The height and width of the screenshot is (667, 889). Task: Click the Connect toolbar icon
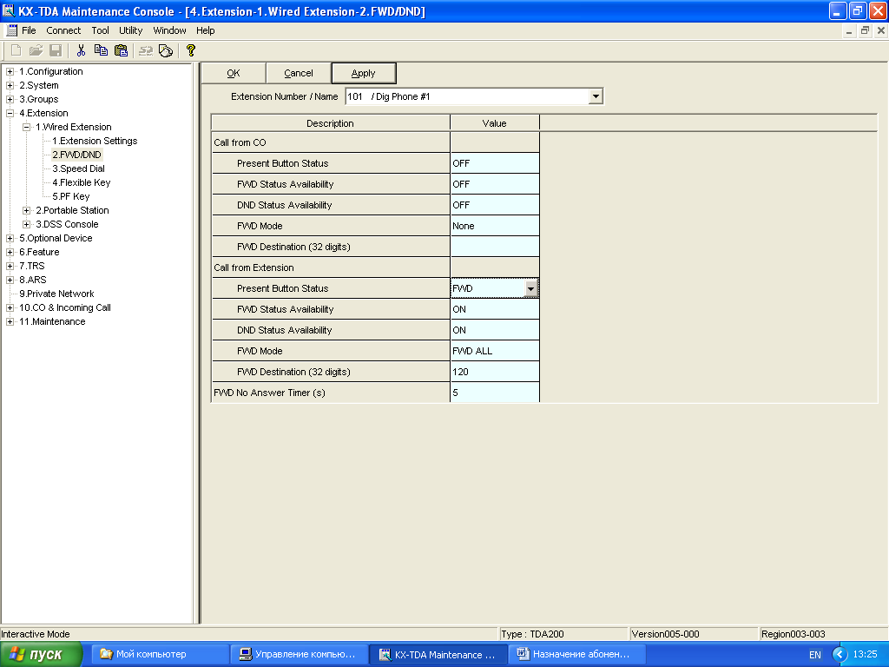(x=146, y=50)
